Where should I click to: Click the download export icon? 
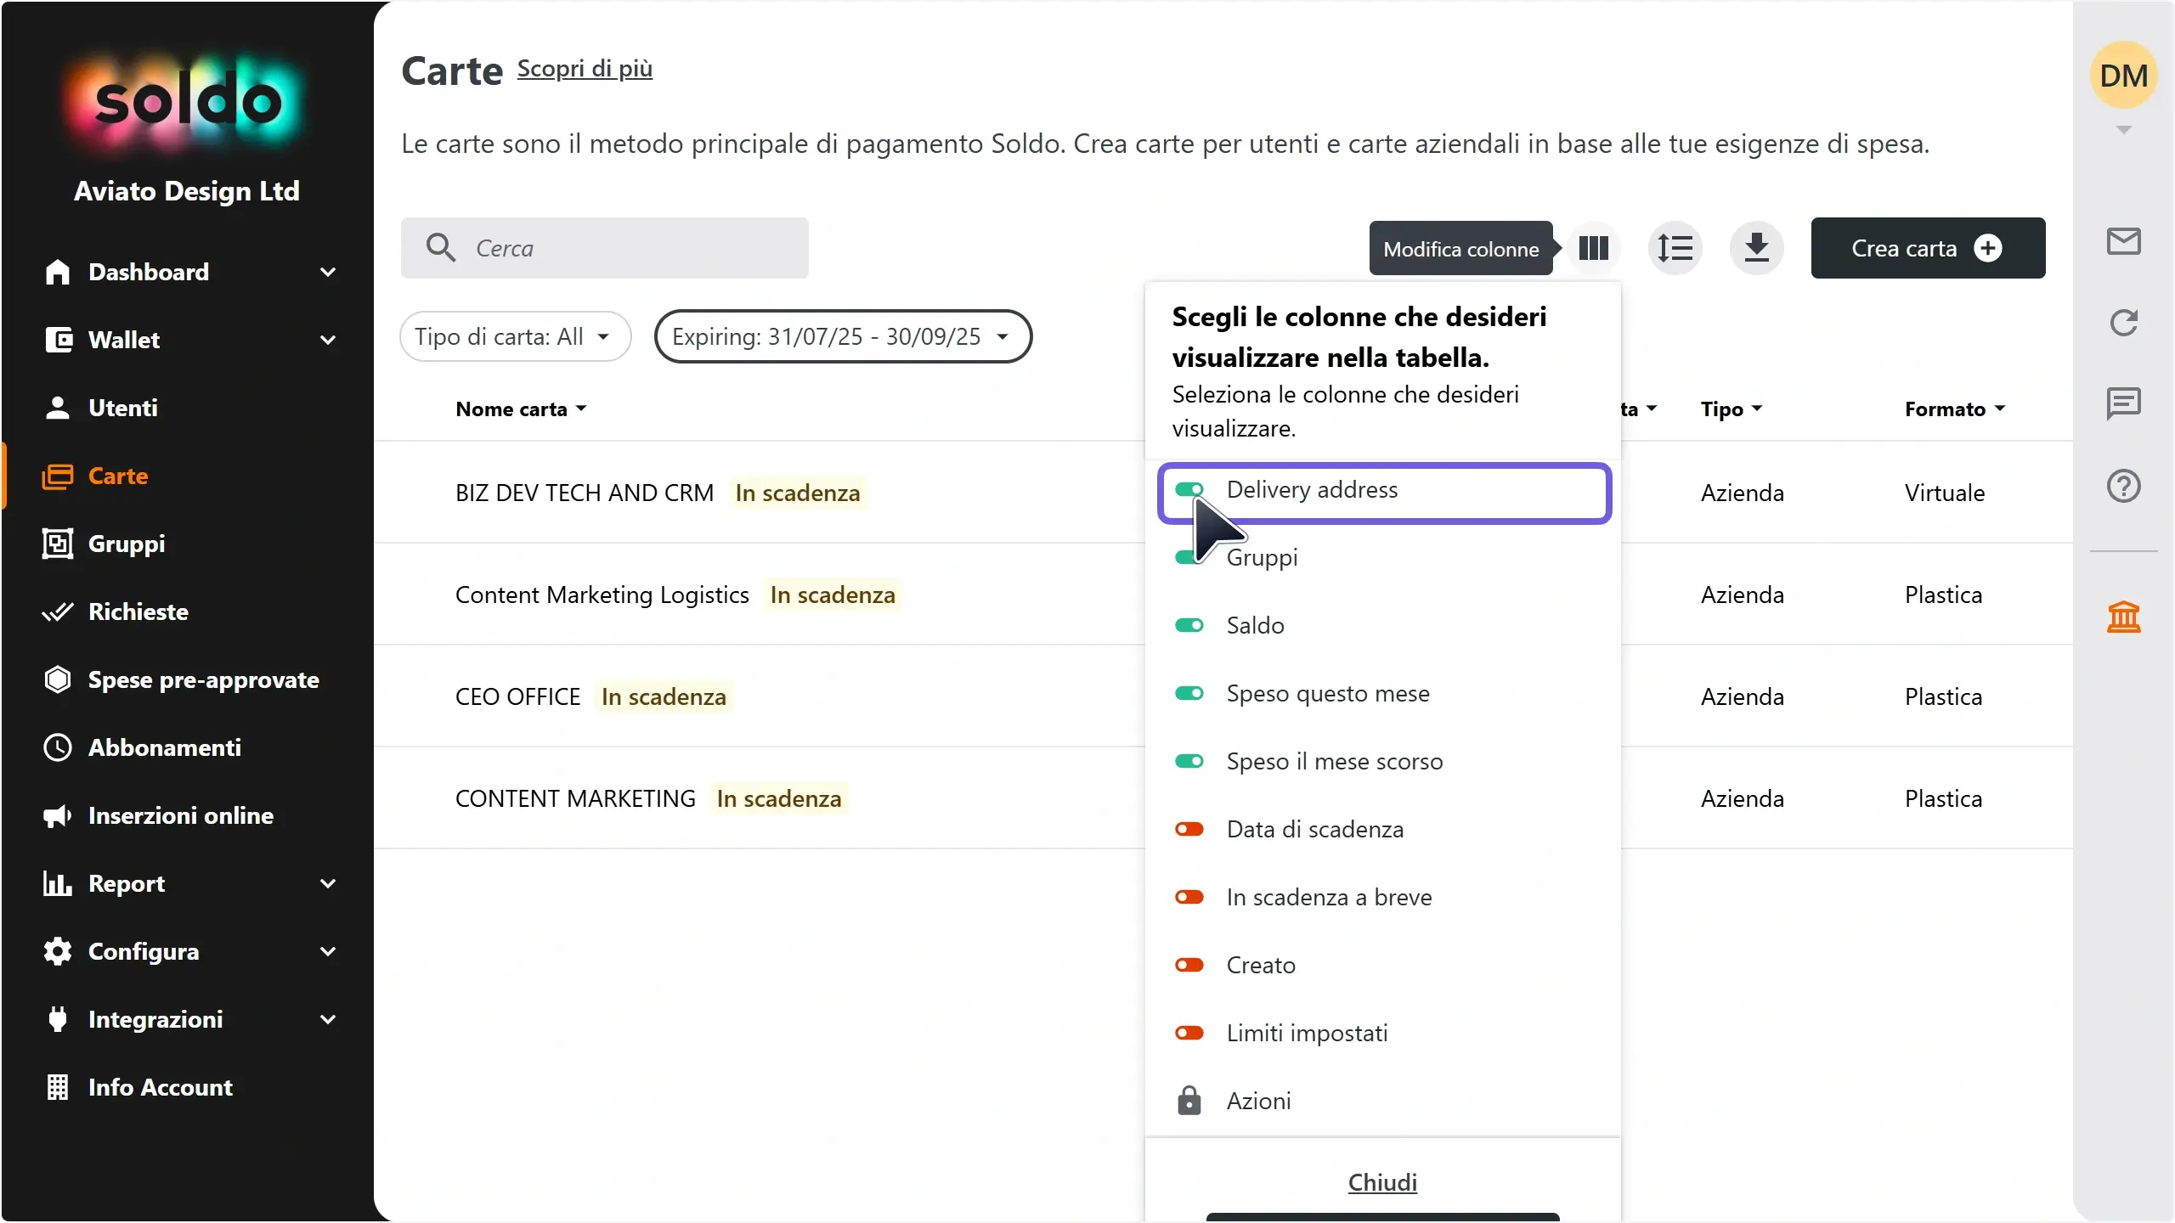[x=1756, y=248]
